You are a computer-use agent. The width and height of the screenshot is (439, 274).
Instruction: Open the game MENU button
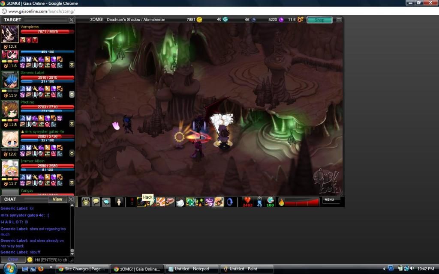coord(329,200)
